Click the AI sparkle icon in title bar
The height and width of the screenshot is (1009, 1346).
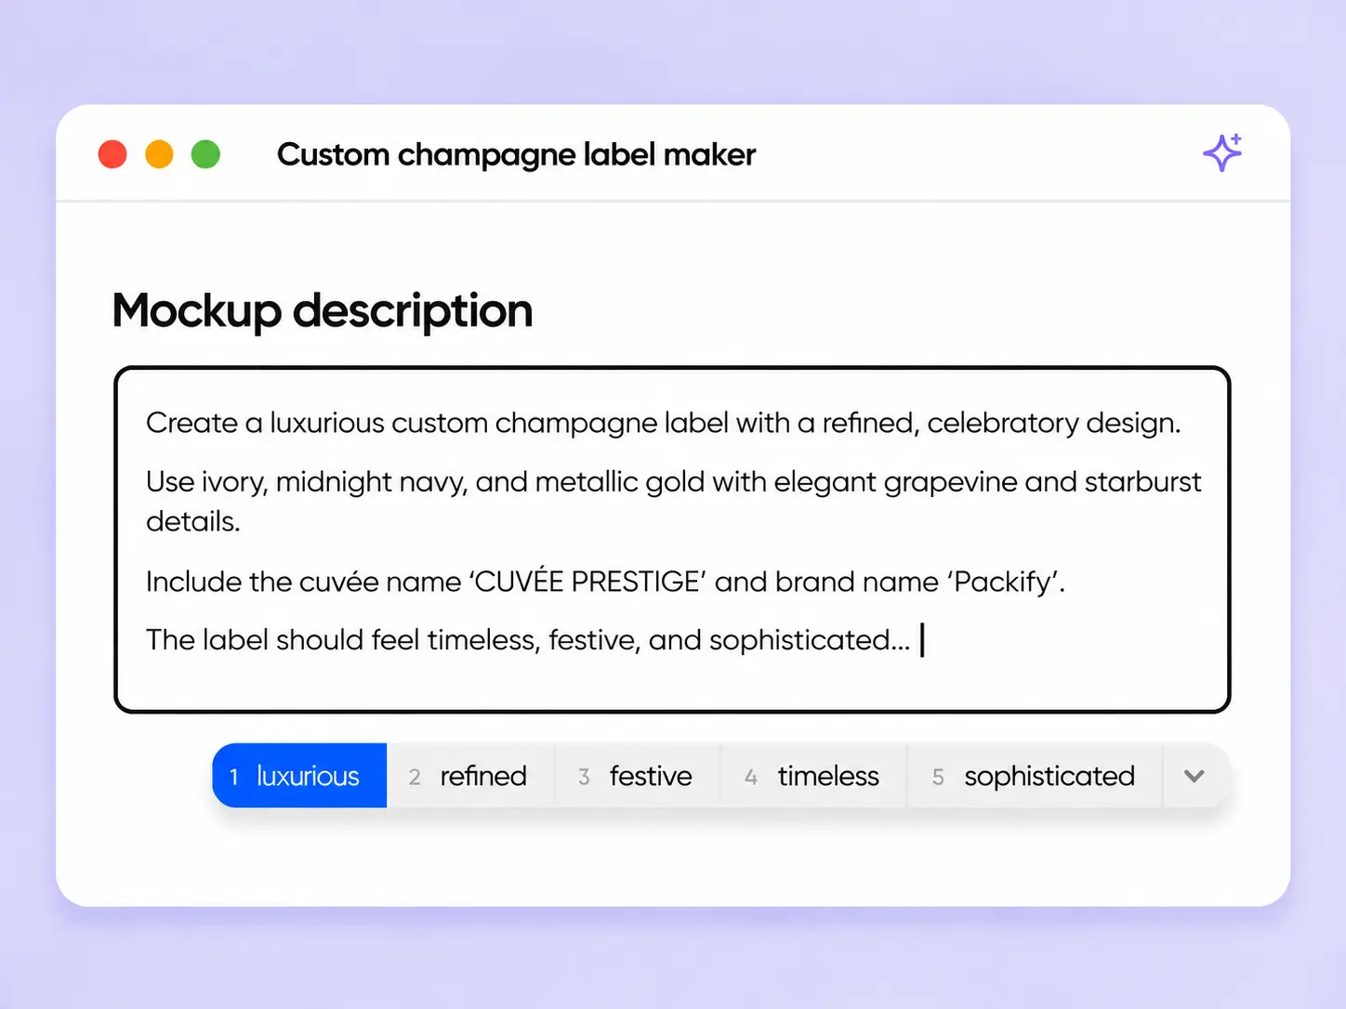pyautogui.click(x=1222, y=153)
